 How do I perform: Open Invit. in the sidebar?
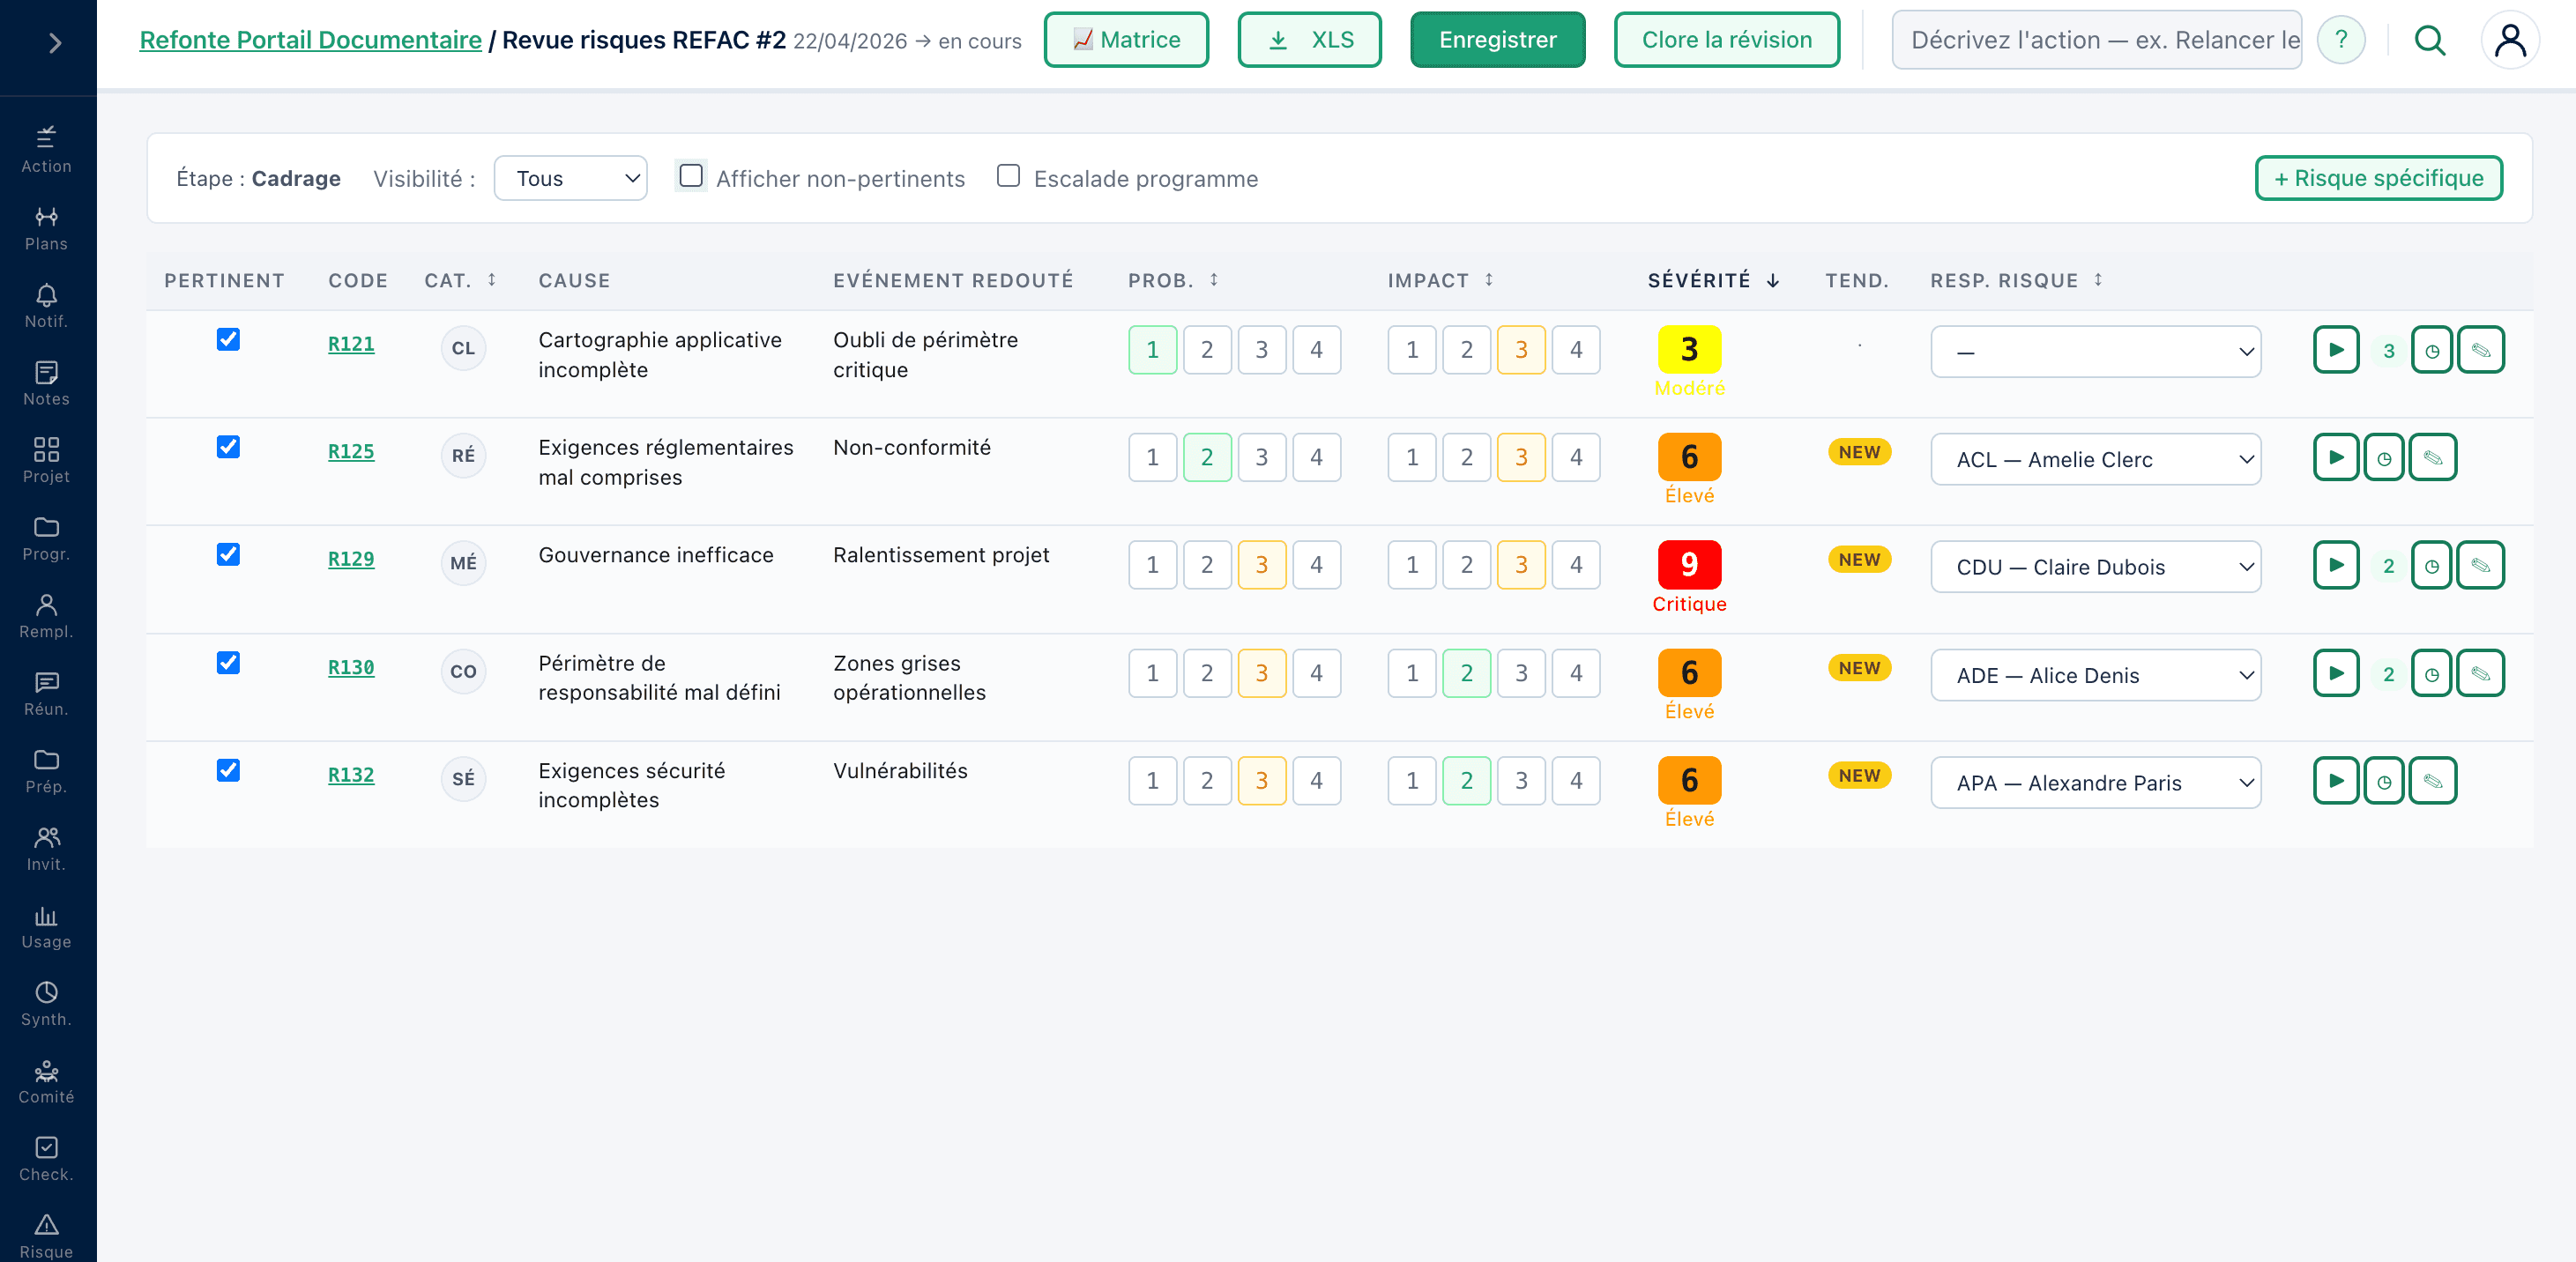[47, 848]
